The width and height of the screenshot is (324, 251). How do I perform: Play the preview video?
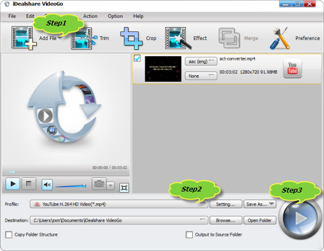tap(13, 184)
